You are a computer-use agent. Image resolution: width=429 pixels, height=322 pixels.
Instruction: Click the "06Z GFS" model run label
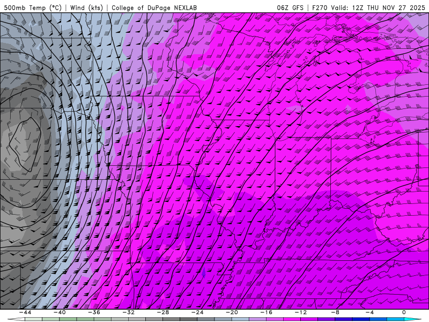[290, 8]
